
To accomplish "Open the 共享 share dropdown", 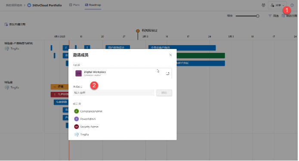I will [278, 5].
